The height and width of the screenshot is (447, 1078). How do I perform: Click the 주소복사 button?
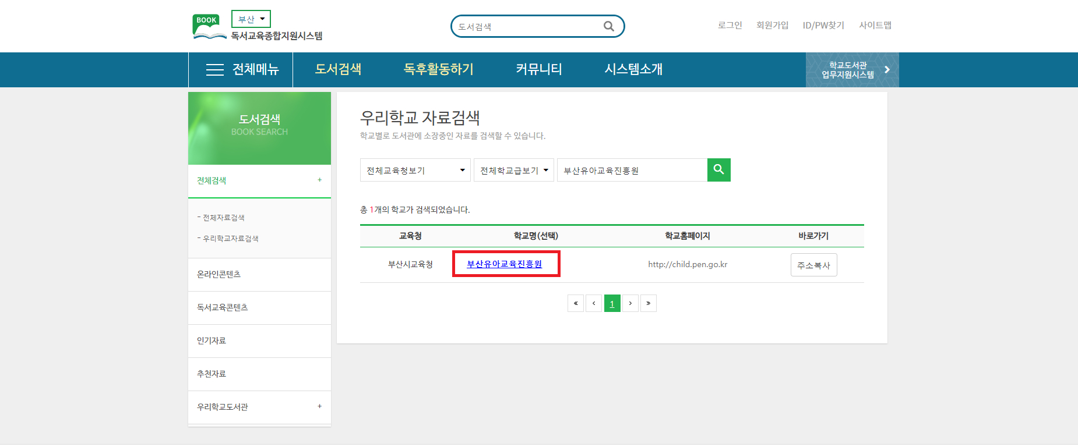[x=814, y=265]
